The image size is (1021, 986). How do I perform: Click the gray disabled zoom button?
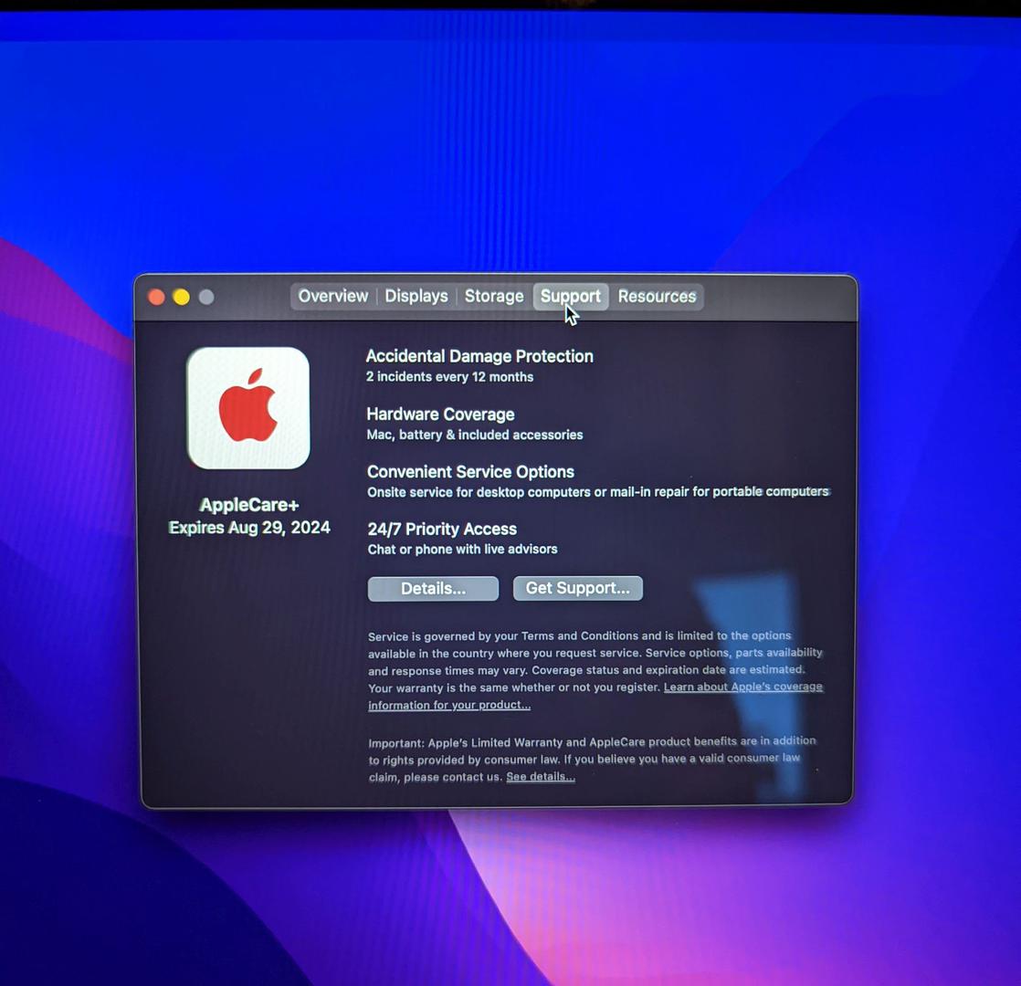205,298
